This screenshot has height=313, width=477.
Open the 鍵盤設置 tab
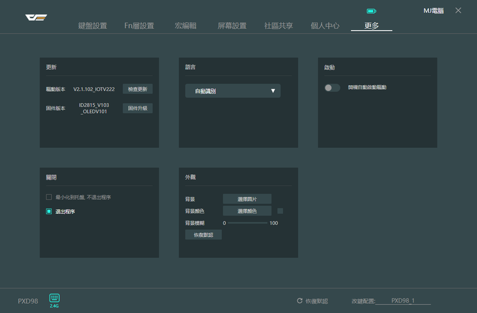[x=92, y=26]
